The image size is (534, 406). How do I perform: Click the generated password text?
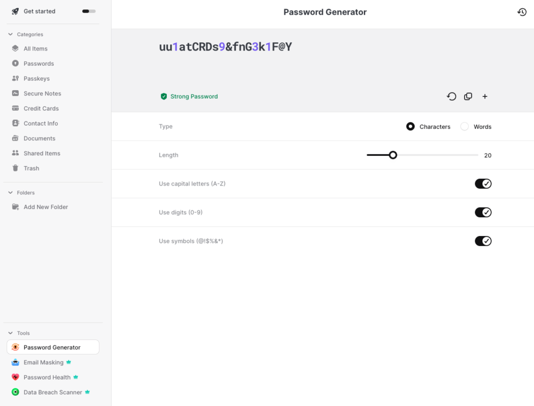point(225,47)
